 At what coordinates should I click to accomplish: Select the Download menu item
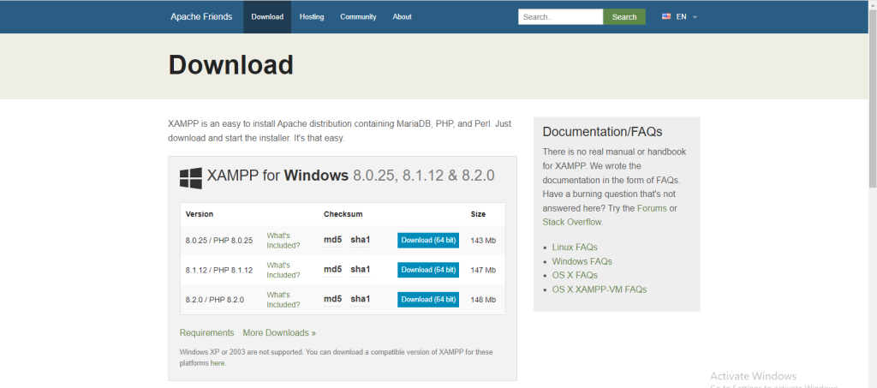point(267,17)
